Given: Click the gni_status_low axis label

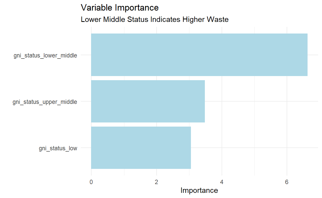Looking at the screenshot, I should 58,148.
